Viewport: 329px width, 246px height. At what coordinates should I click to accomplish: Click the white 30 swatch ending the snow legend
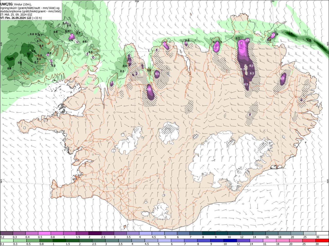323,233
